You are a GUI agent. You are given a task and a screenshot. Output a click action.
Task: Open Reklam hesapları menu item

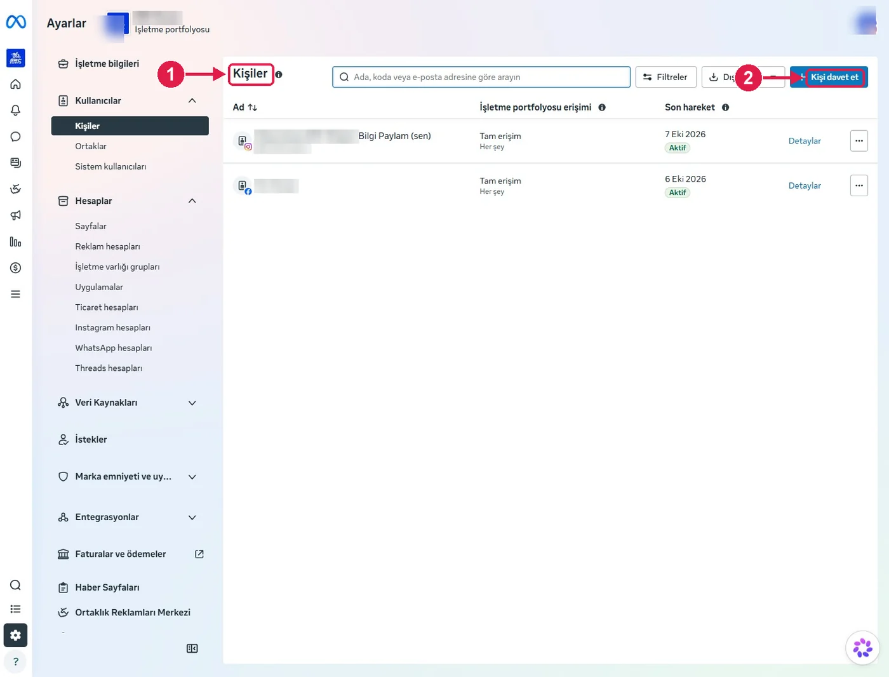point(107,246)
